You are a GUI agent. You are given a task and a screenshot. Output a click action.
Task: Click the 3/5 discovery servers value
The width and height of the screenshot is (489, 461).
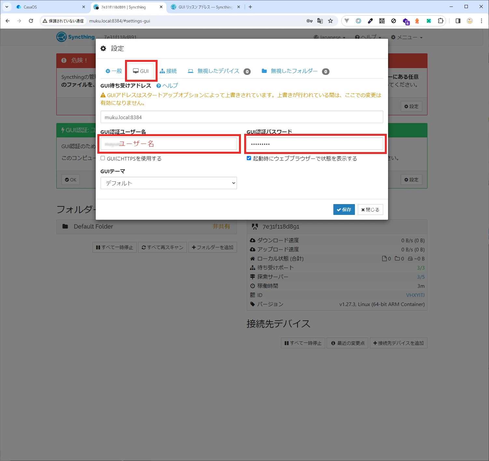421,277
